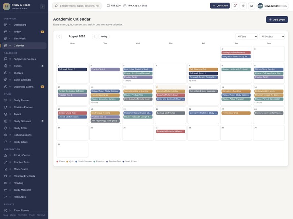Open the All Subject filter dropdown
The width and height of the screenshot is (293, 219).
pos(272,36)
